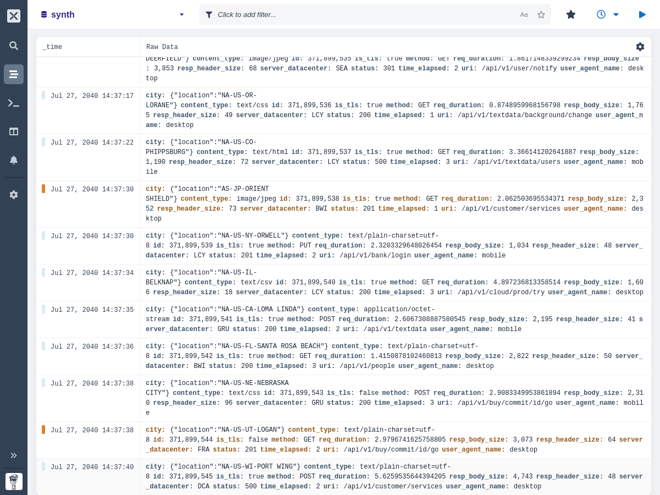Viewport: 660px width, 495px height.
Task: Expand the synth dataset dropdown
Action: 182,15
